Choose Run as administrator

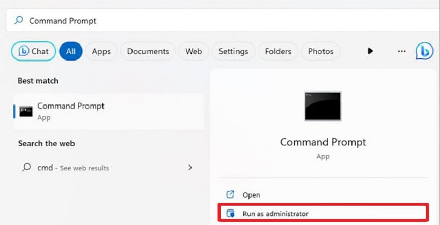323,214
